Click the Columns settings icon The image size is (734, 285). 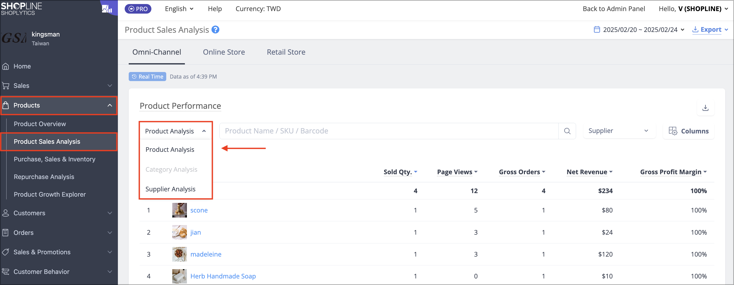(x=673, y=131)
